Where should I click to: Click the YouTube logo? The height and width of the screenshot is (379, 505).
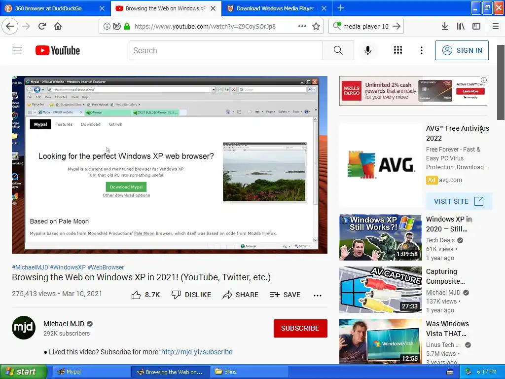(57, 50)
